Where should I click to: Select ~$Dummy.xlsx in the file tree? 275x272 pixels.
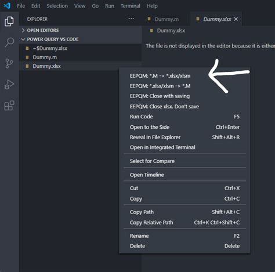click(80, 48)
